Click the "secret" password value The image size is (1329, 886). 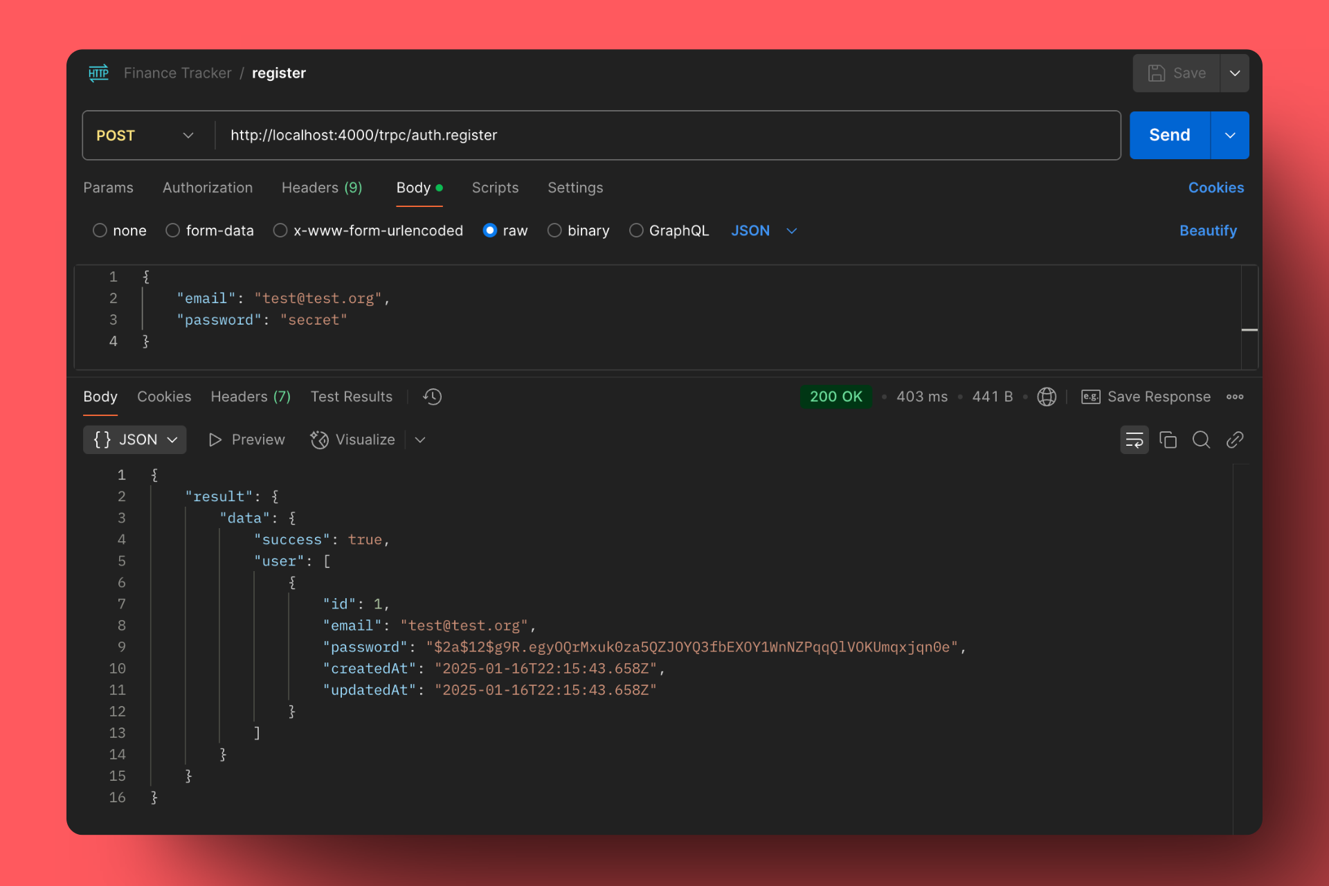coord(314,320)
